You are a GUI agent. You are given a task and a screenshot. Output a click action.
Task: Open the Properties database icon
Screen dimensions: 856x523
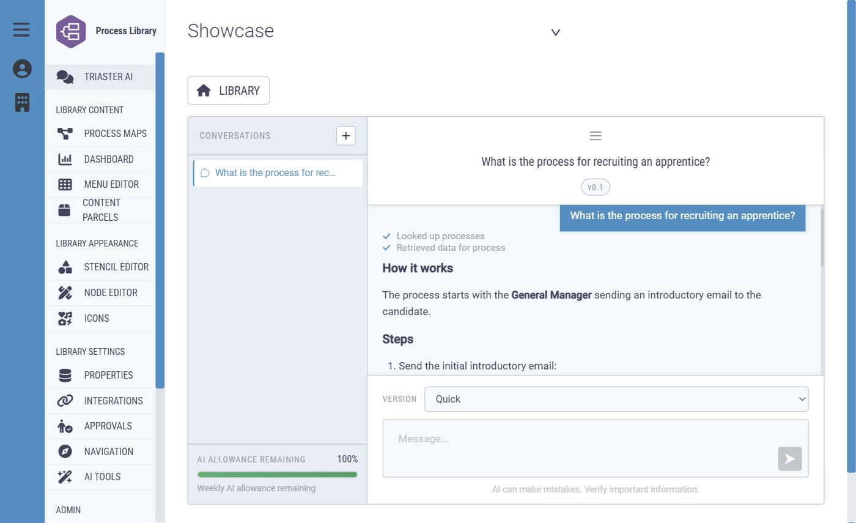tap(65, 375)
